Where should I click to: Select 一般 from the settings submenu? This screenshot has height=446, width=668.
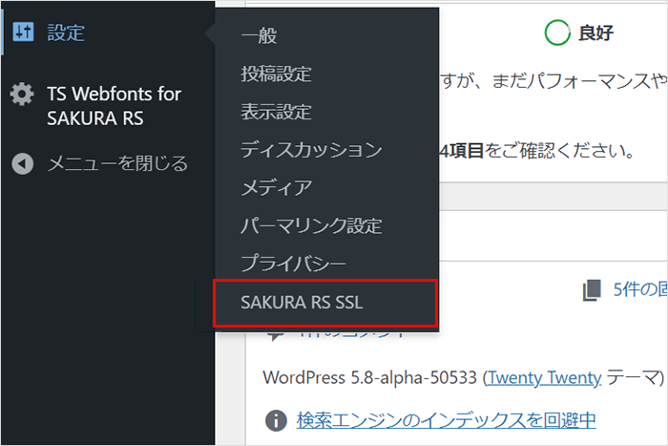(259, 36)
